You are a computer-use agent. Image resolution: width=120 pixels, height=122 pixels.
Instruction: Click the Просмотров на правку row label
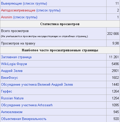(x=18, y=43)
